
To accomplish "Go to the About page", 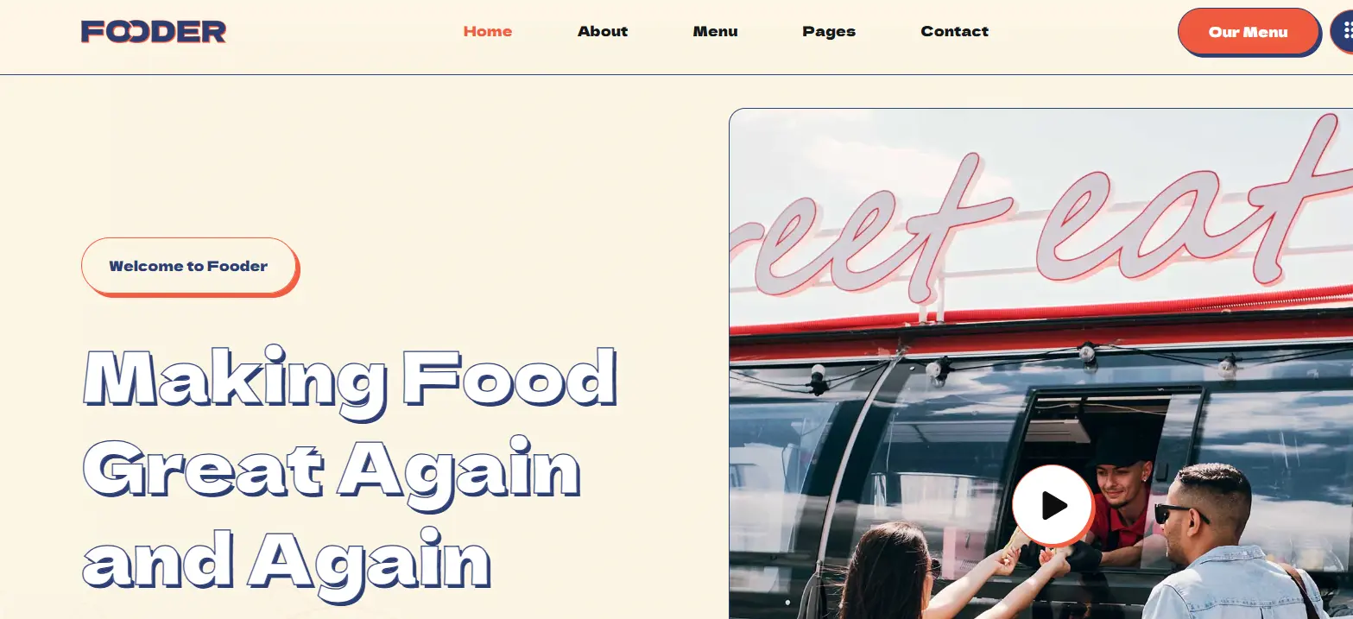I will (603, 31).
